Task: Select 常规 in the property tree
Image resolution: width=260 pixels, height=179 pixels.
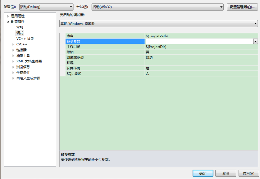Action: [20, 27]
